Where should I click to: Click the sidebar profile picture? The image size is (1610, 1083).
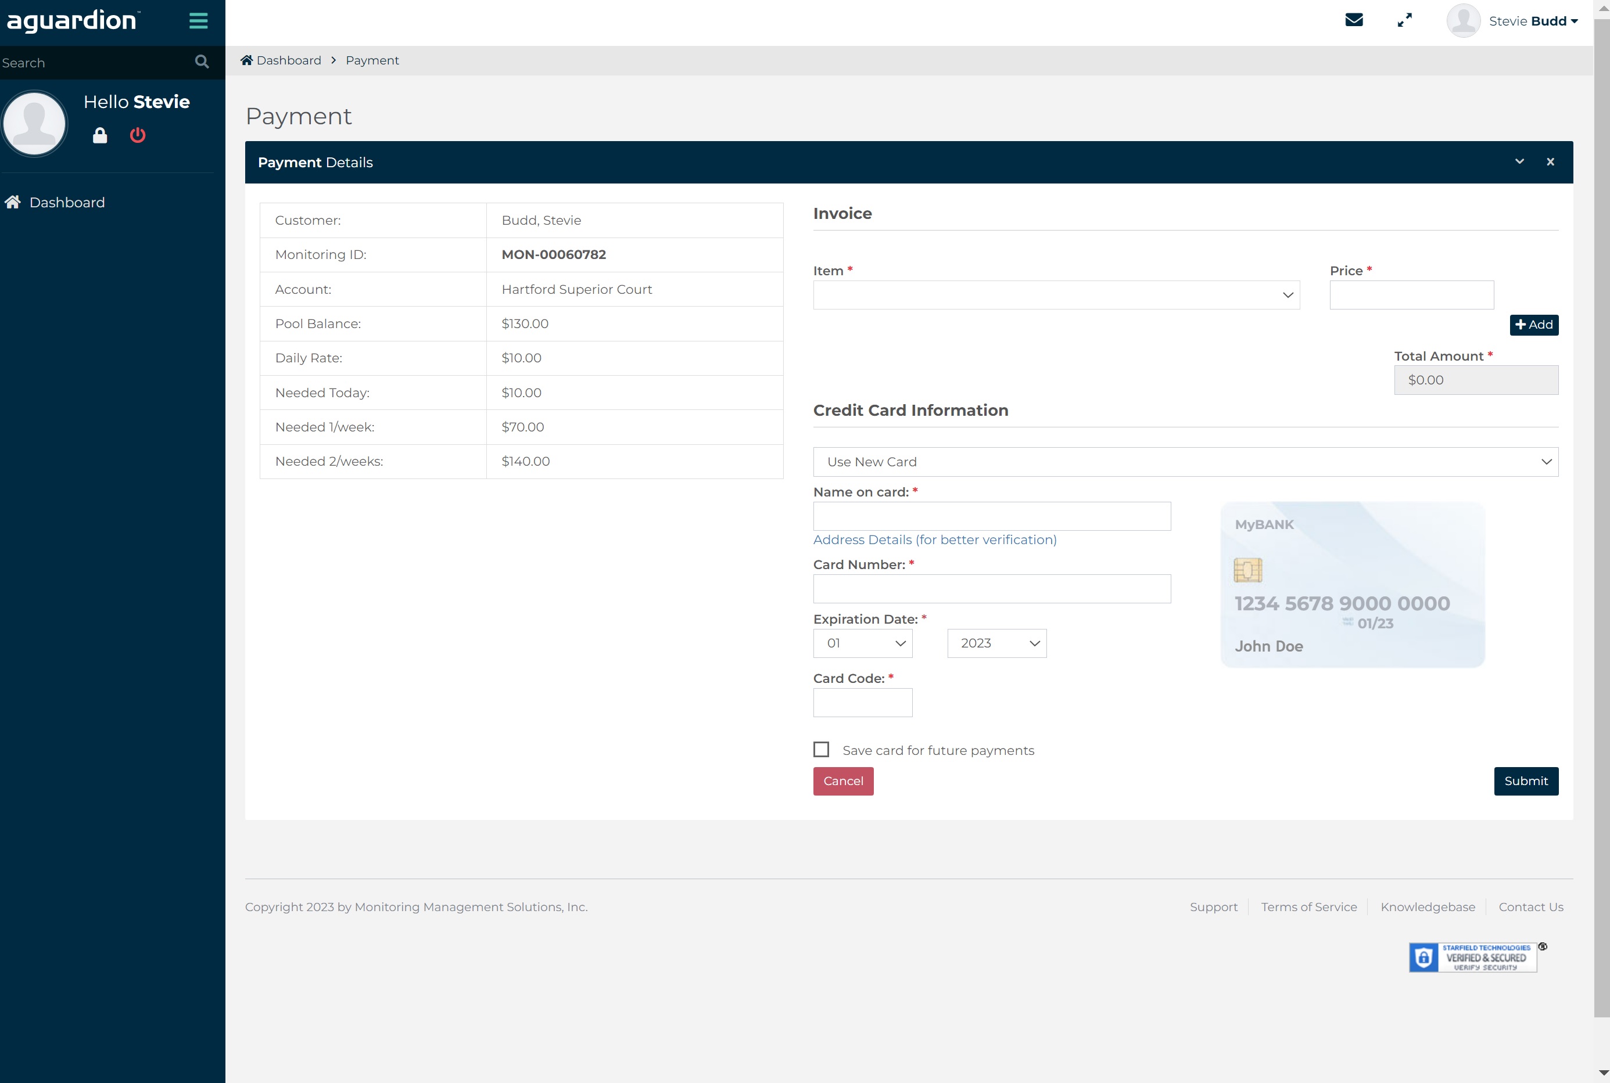[x=34, y=123]
